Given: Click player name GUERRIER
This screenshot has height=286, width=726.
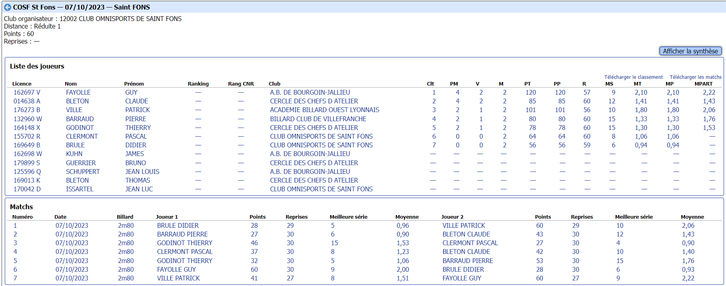Looking at the screenshot, I should (x=81, y=163).
